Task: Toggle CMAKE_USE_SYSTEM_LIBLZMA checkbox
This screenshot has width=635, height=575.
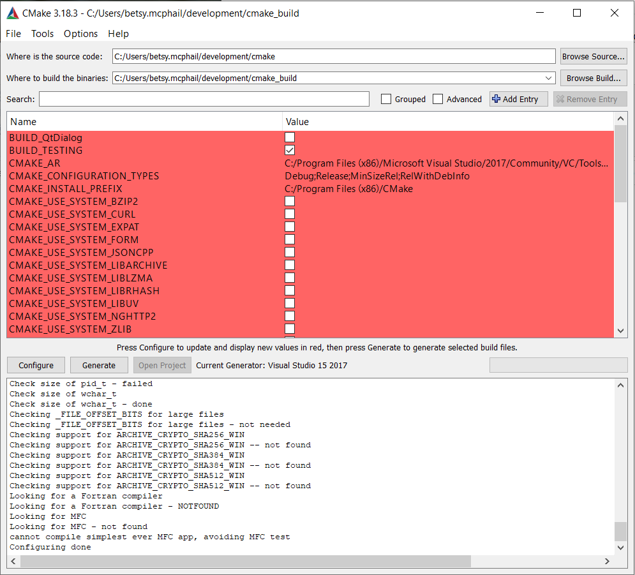Action: [290, 278]
